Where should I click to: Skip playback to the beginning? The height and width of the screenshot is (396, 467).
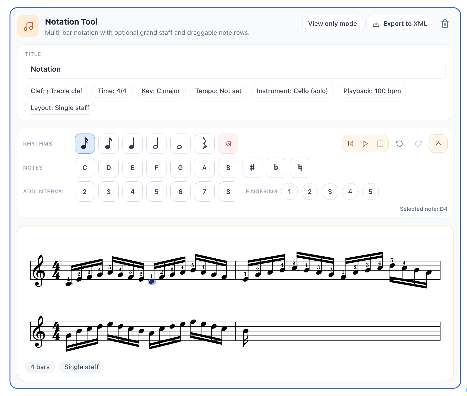350,144
